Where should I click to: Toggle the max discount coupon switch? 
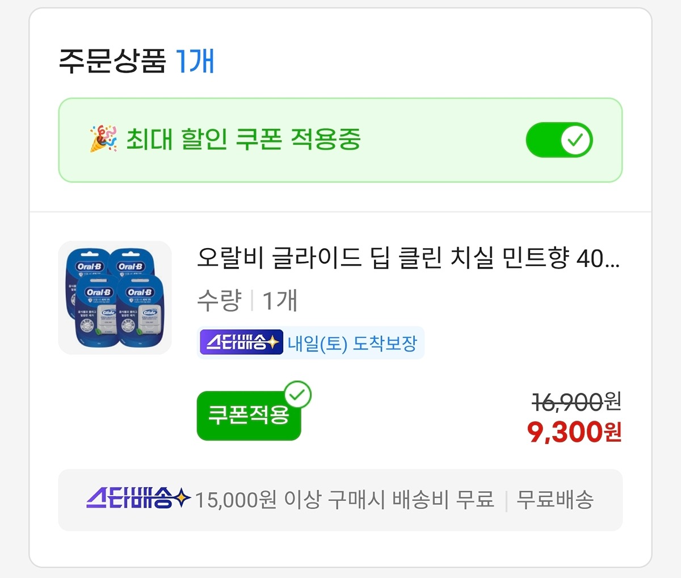coord(559,140)
